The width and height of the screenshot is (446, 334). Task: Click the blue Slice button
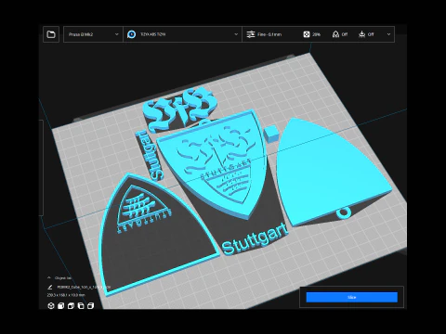click(352, 297)
